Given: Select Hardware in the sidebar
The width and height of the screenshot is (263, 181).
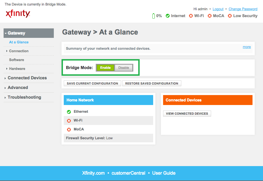Looking at the screenshot, I should pyautogui.click(x=17, y=69).
